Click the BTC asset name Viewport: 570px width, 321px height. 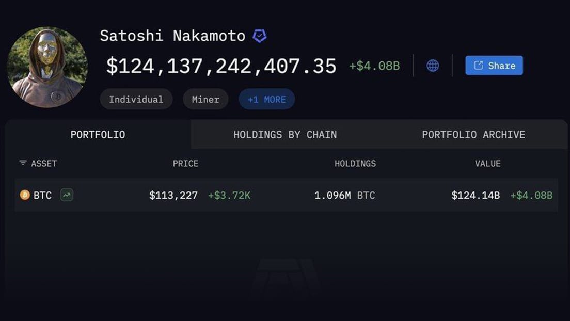click(43, 196)
